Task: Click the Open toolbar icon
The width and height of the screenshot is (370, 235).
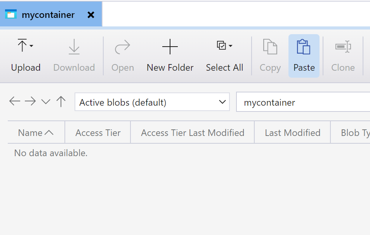Action: click(x=122, y=47)
